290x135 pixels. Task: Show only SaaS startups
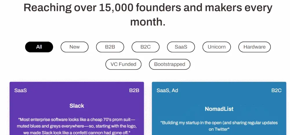pyautogui.click(x=181, y=47)
